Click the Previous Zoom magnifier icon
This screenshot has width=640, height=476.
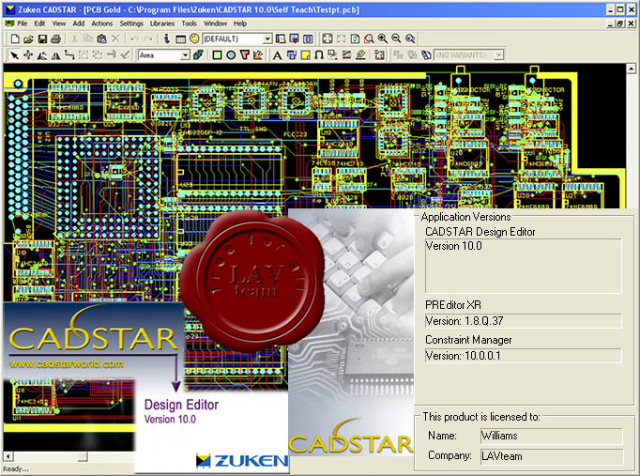pos(410,38)
